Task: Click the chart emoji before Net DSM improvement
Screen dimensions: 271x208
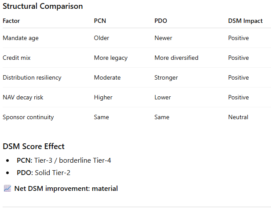Action: pos(7,189)
